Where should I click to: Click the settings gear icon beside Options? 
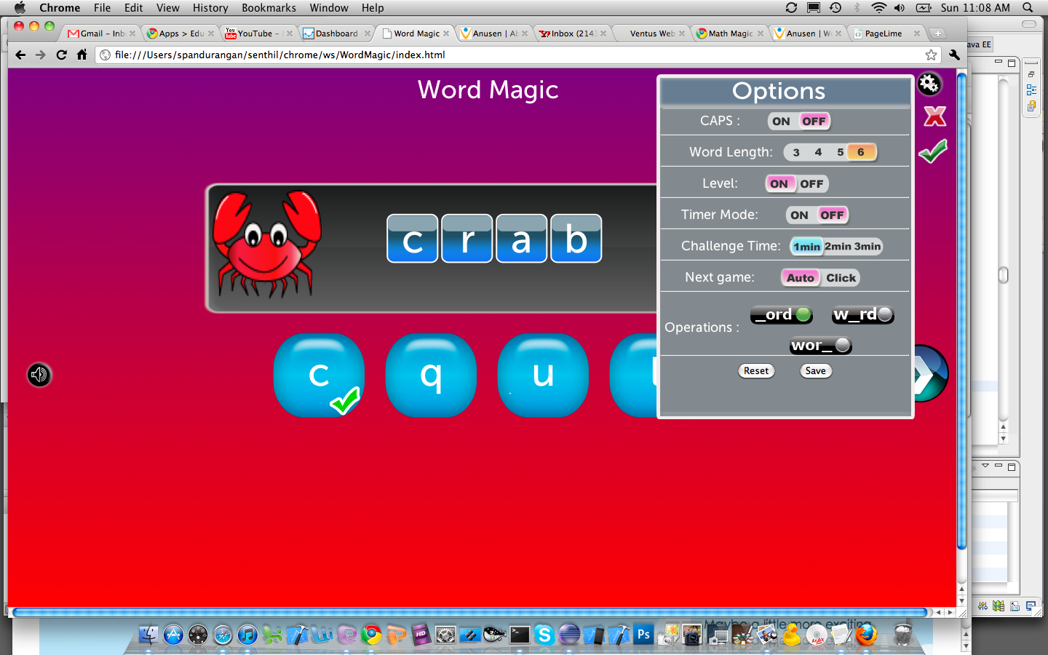click(929, 84)
